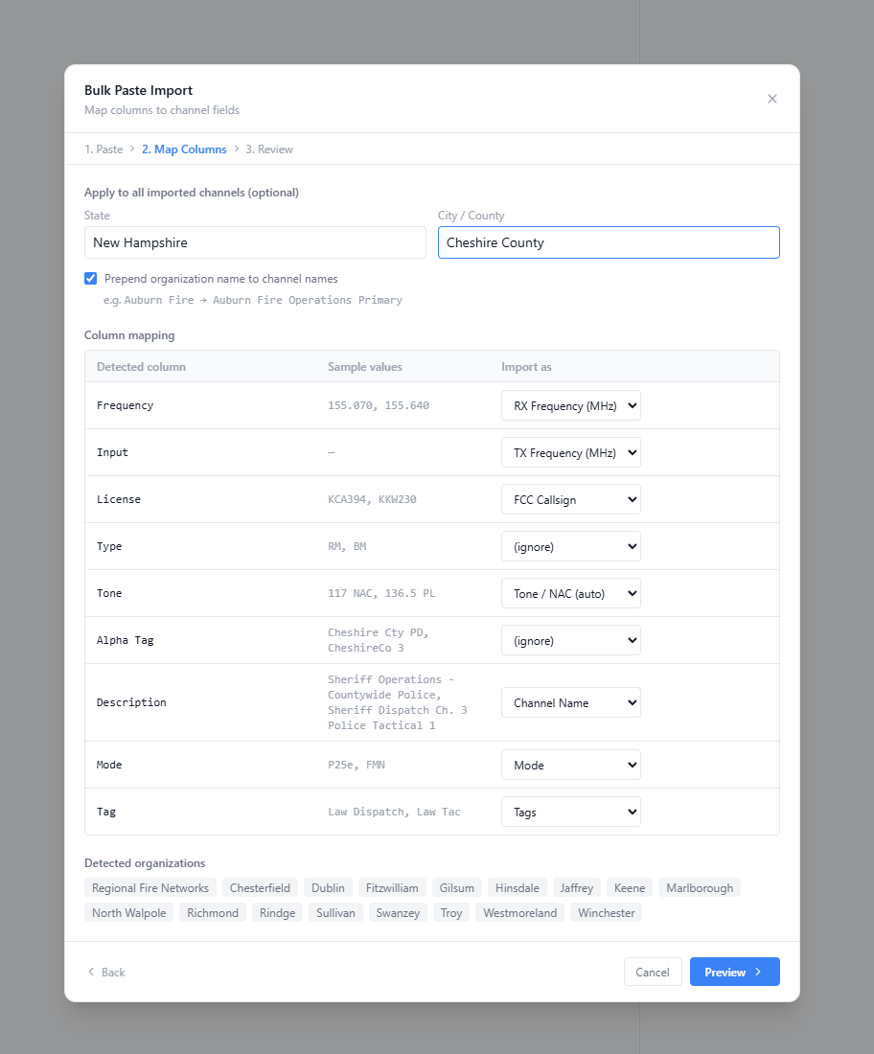Viewport: 874px width, 1054px height.
Task: Click the Back link
Action: coord(105,972)
